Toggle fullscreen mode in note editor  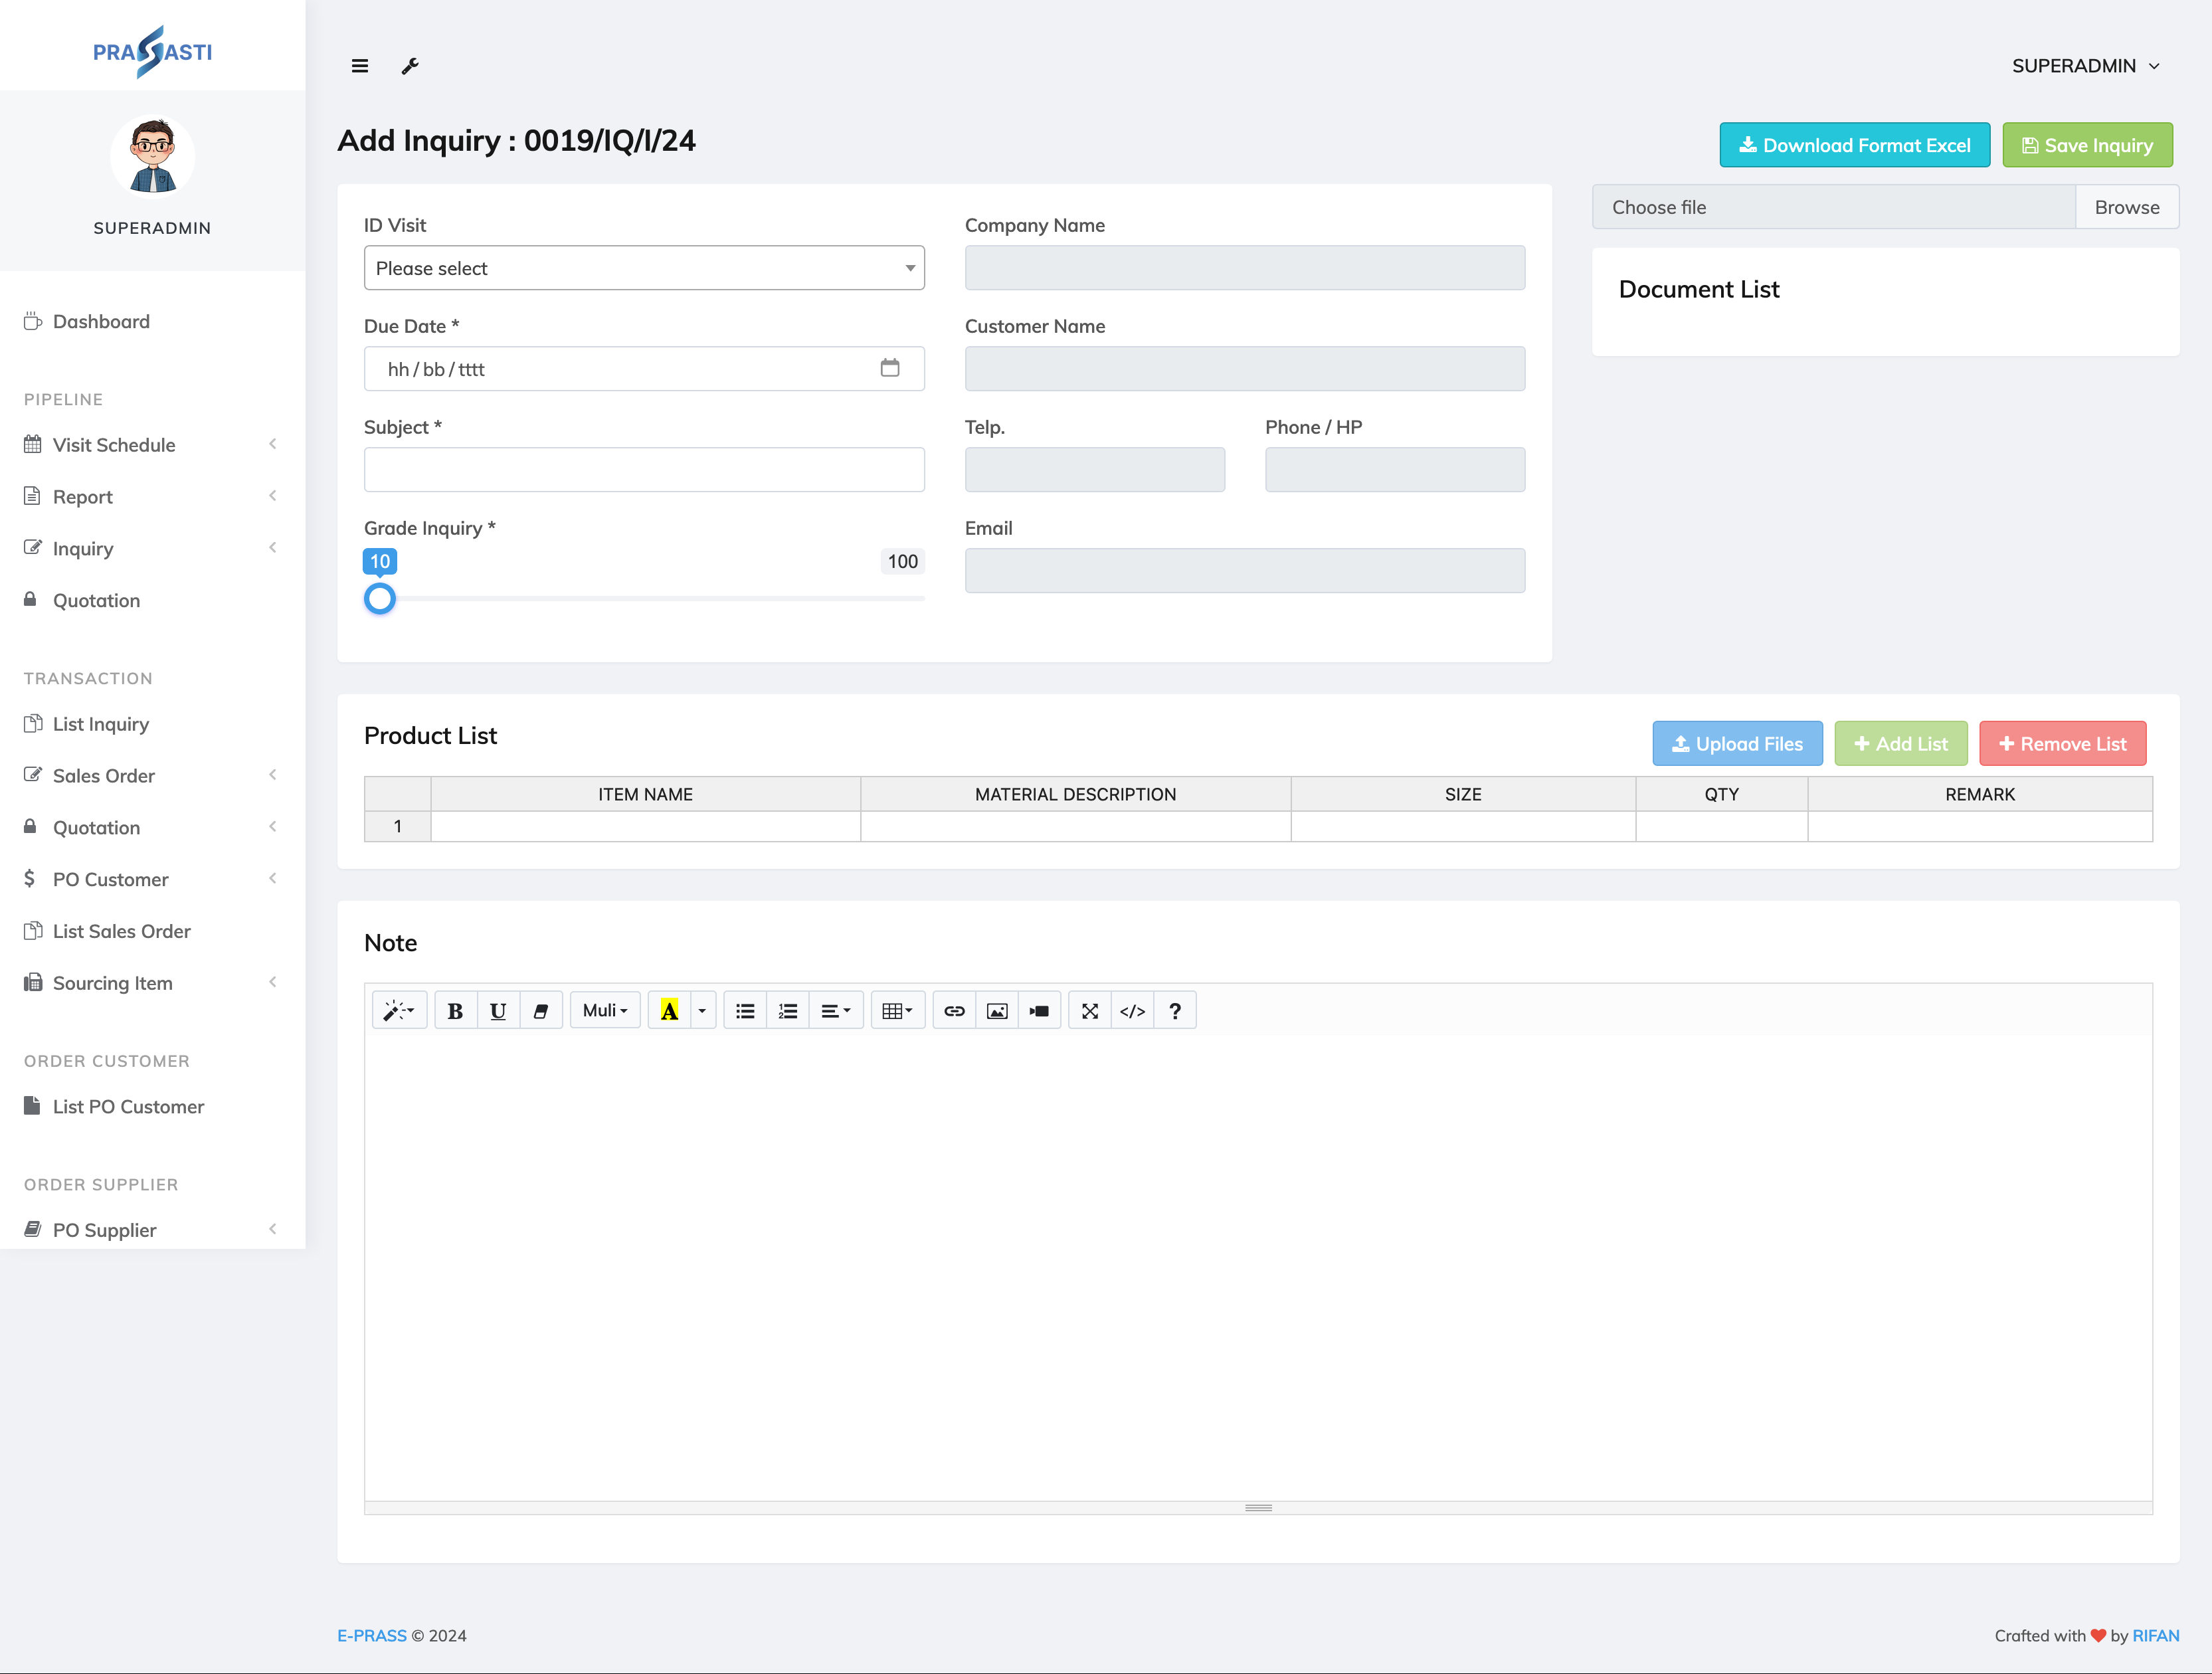[x=1090, y=1011]
